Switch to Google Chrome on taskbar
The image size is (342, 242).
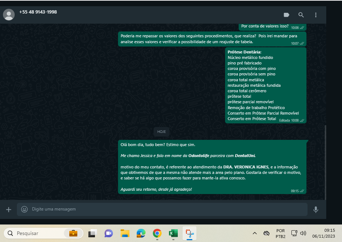click(157, 233)
